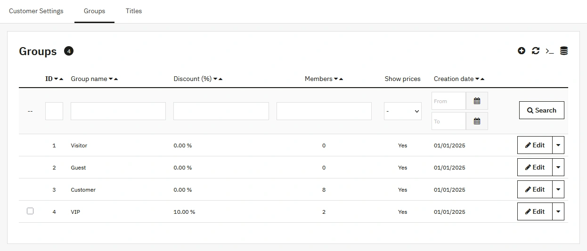Switch to the Customer Settings tab

(x=36, y=11)
